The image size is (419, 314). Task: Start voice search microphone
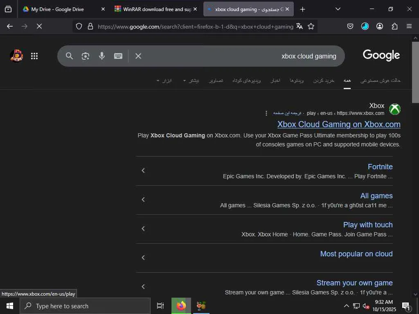pyautogui.click(x=101, y=56)
